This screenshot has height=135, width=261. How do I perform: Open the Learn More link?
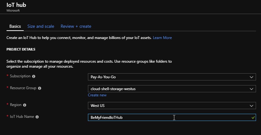[162, 38]
